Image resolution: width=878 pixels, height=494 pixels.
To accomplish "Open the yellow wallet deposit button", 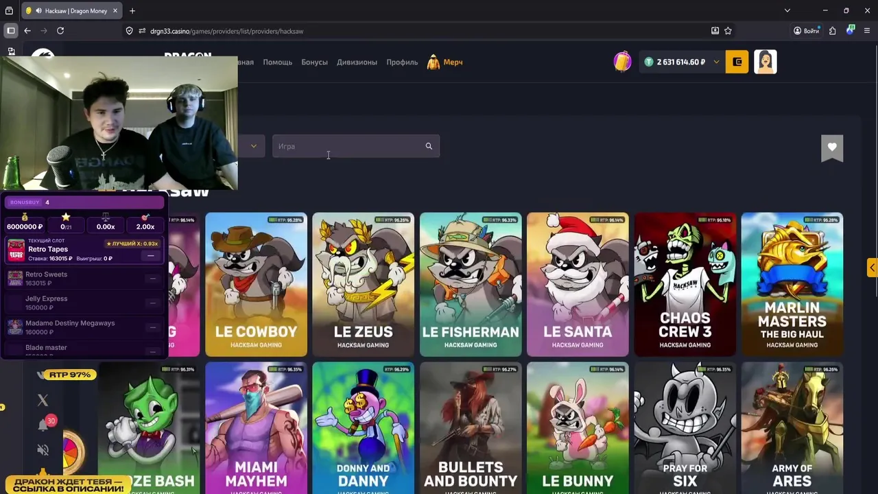I will [x=737, y=62].
